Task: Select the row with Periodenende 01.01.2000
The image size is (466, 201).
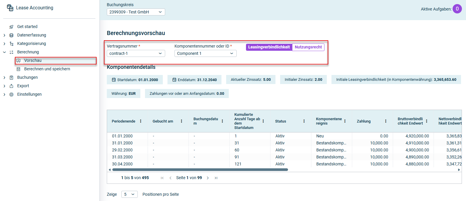Action: (284, 136)
